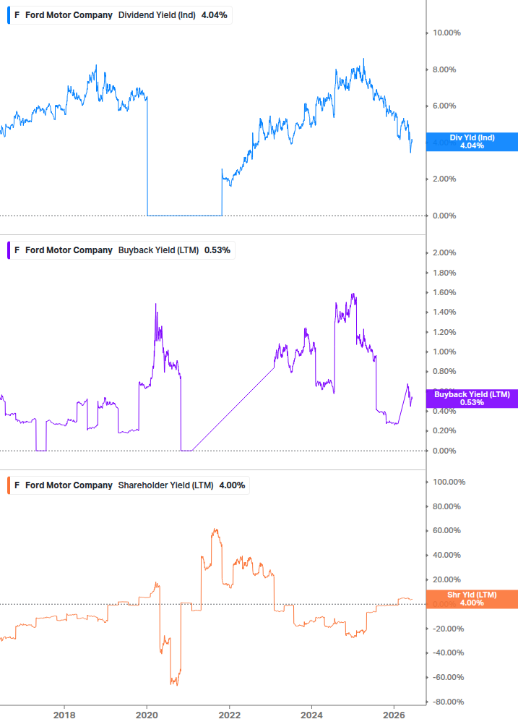Click the purple Buyback Yield 0.53% value tag

point(472,399)
